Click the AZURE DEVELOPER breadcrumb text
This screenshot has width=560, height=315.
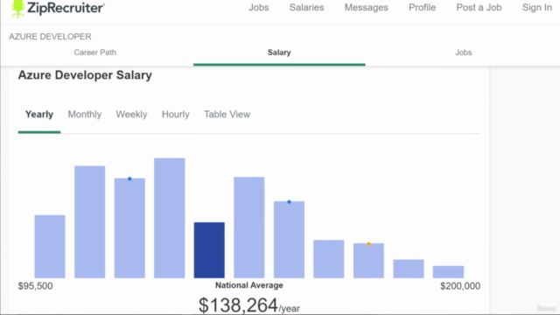click(x=50, y=37)
